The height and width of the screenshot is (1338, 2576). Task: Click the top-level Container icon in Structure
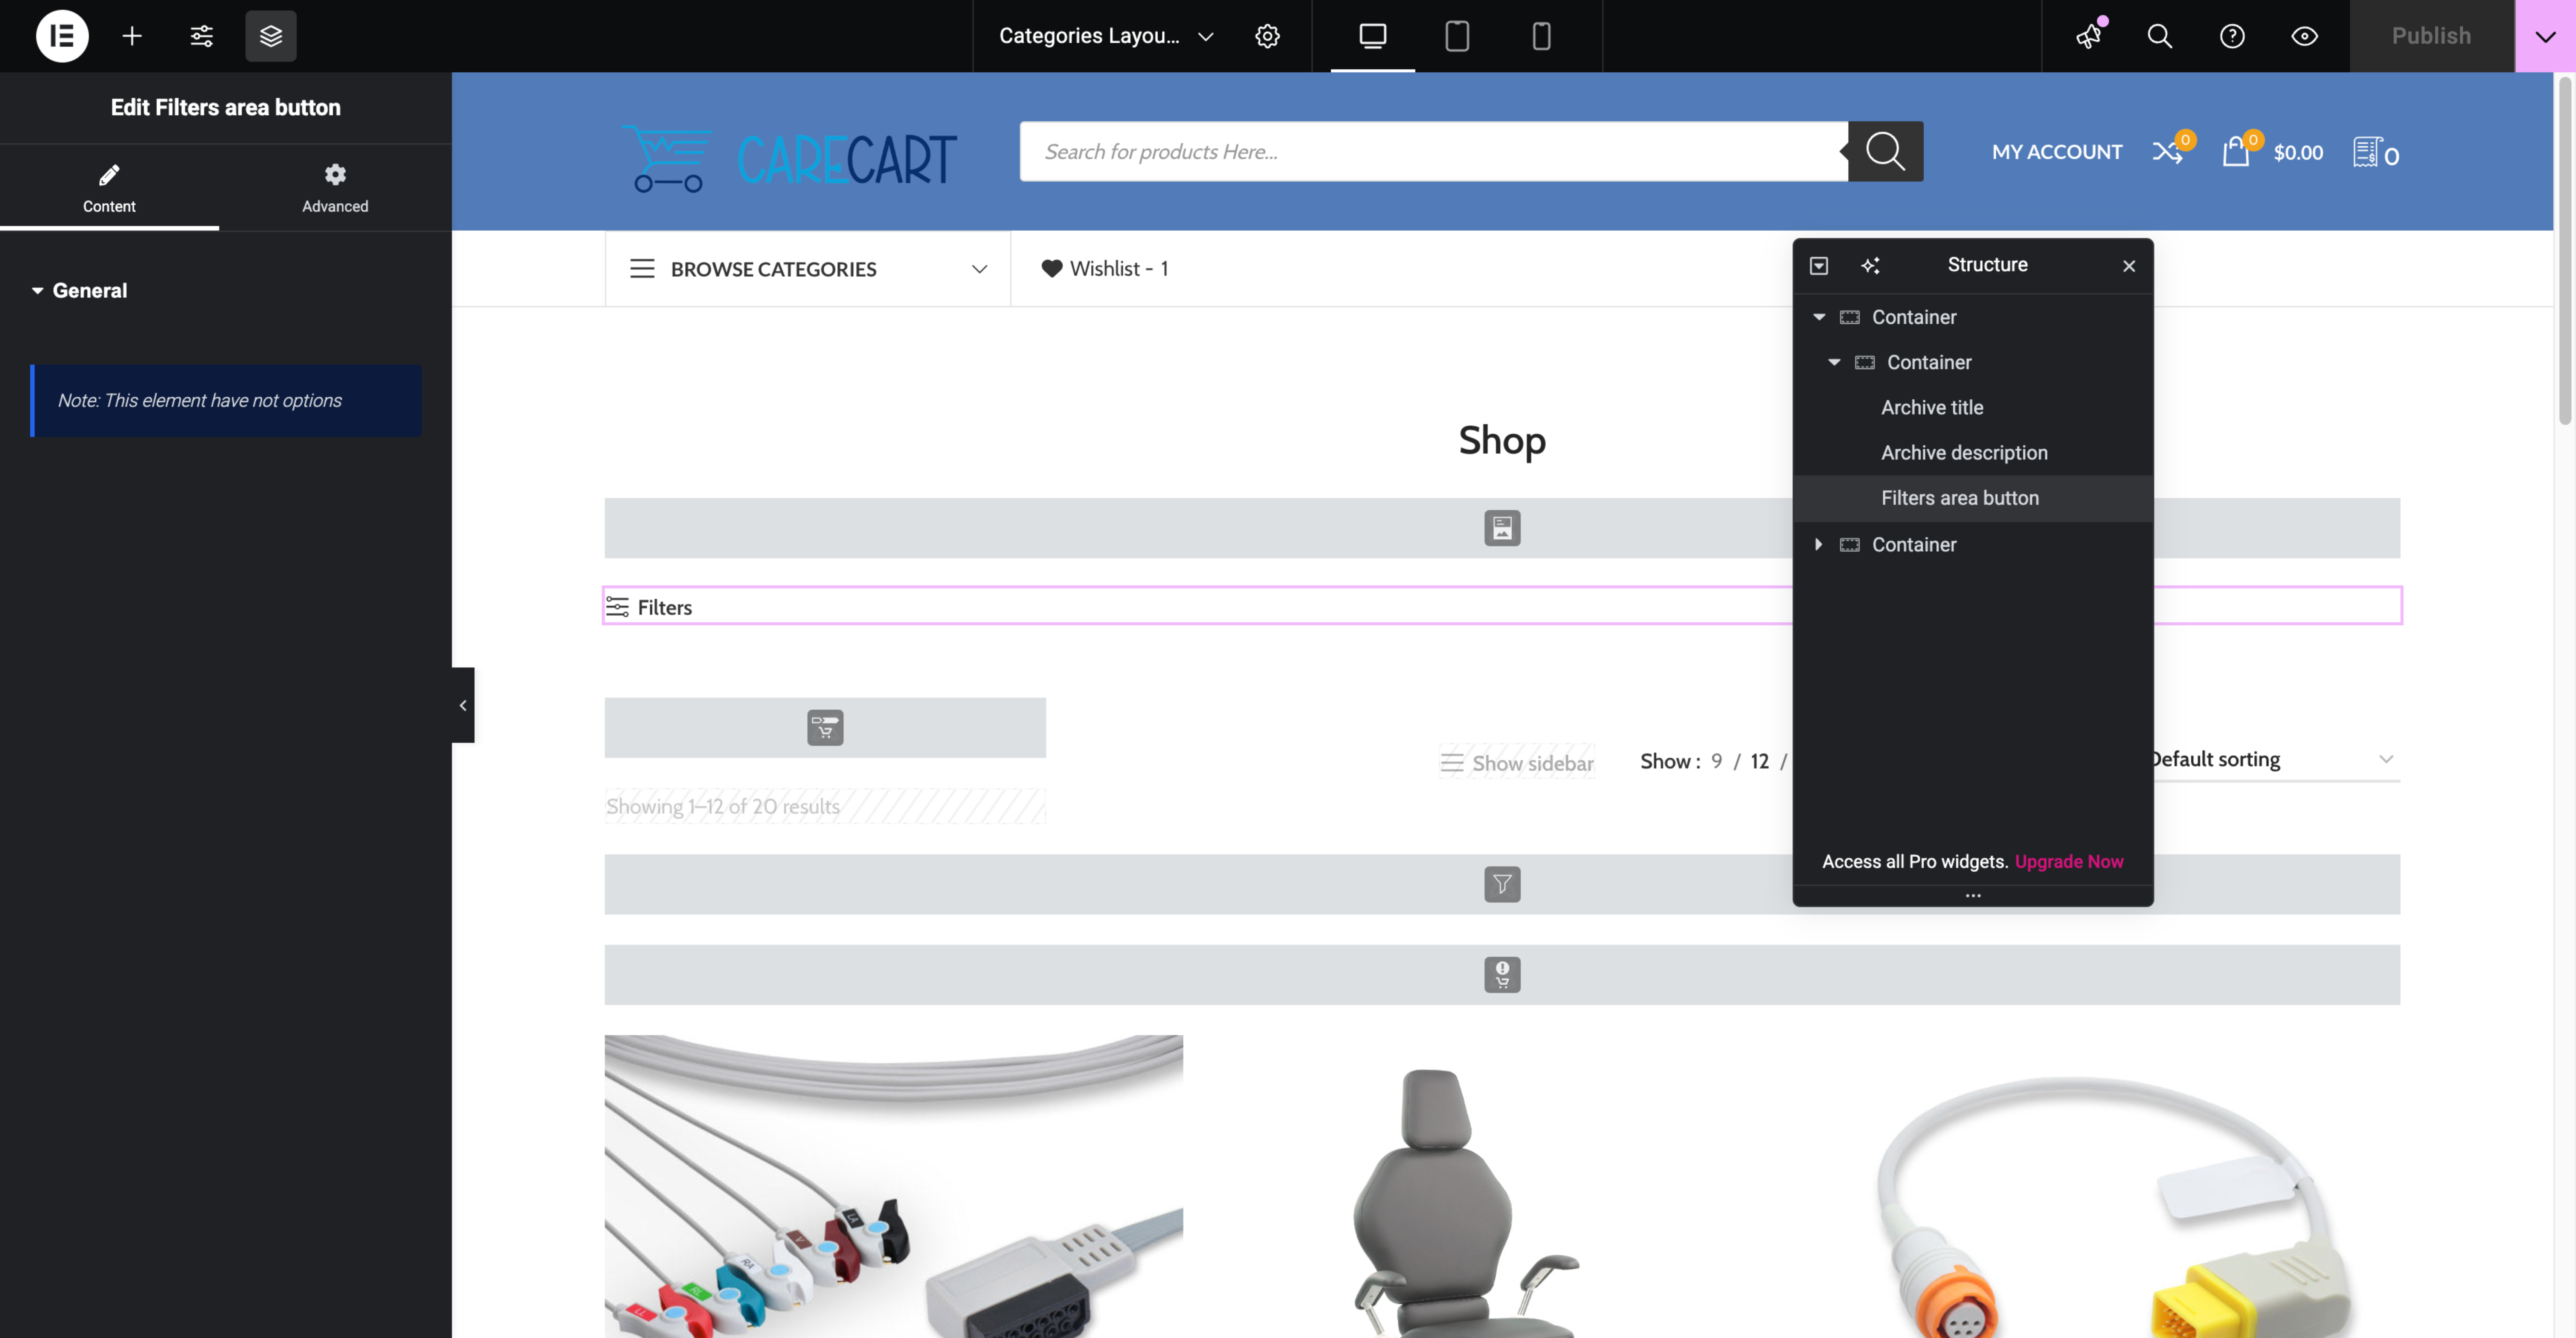tap(1850, 317)
